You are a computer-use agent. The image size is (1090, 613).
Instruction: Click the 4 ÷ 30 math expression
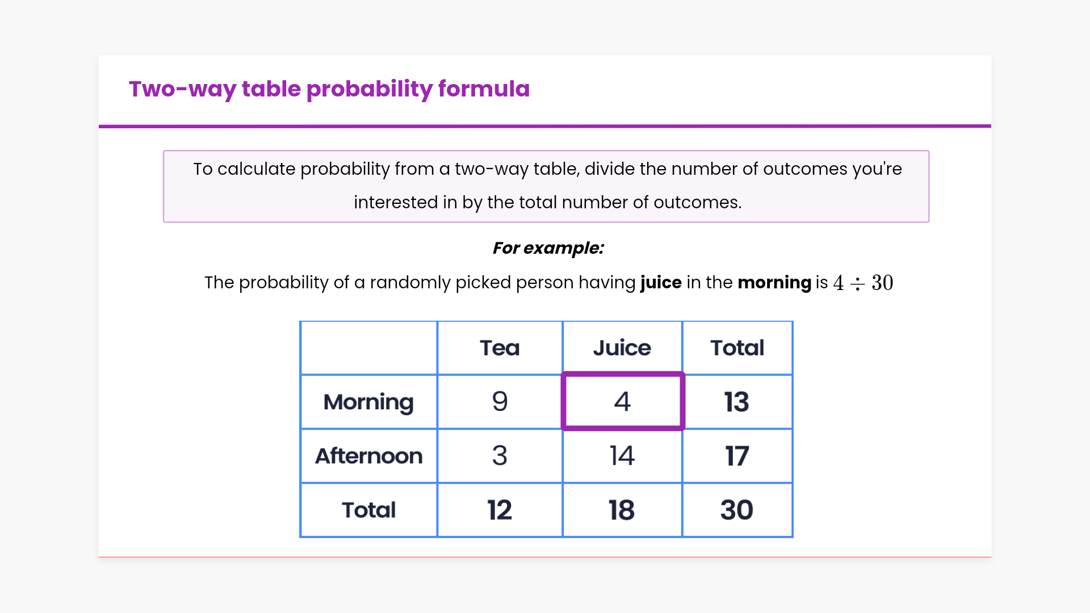863,283
